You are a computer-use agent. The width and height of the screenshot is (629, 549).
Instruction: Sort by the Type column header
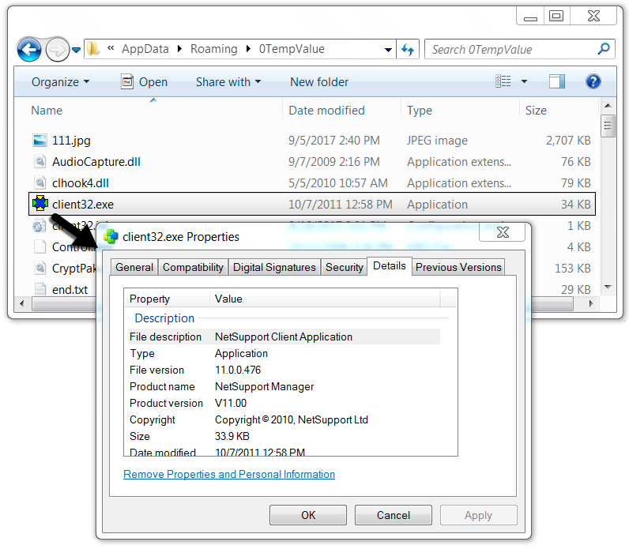tap(420, 111)
